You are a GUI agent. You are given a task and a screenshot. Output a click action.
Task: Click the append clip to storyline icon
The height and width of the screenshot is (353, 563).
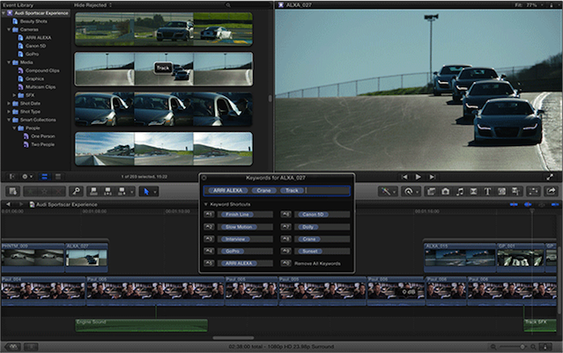coord(122,191)
